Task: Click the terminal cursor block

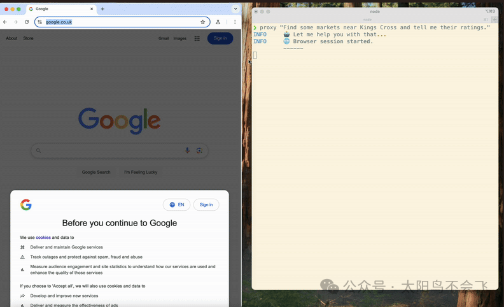Action: tap(255, 55)
